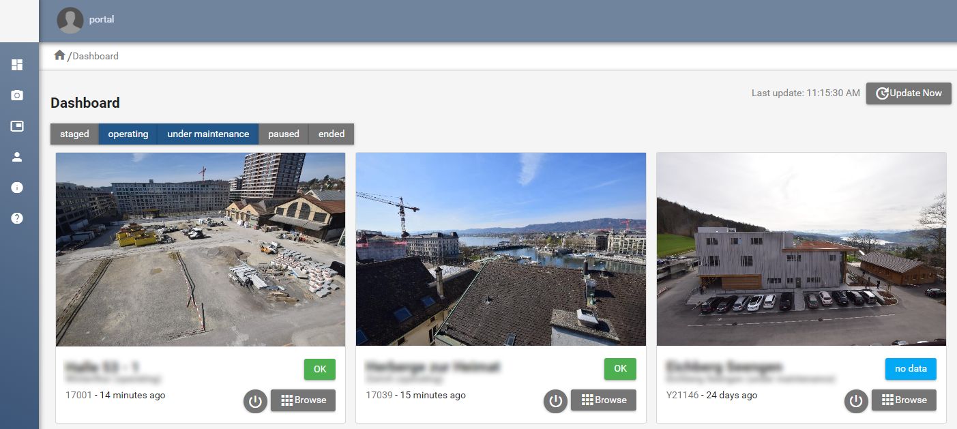This screenshot has height=429, width=957.
Task: Click the home breadcrumb icon
Action: pos(59,55)
